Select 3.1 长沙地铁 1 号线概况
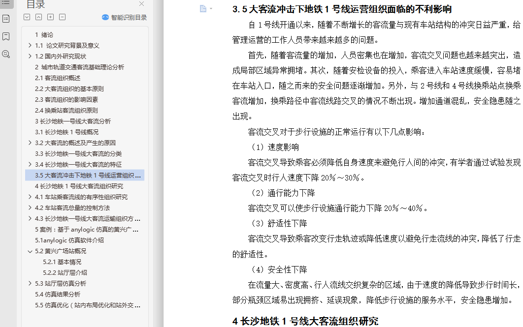 point(66,132)
